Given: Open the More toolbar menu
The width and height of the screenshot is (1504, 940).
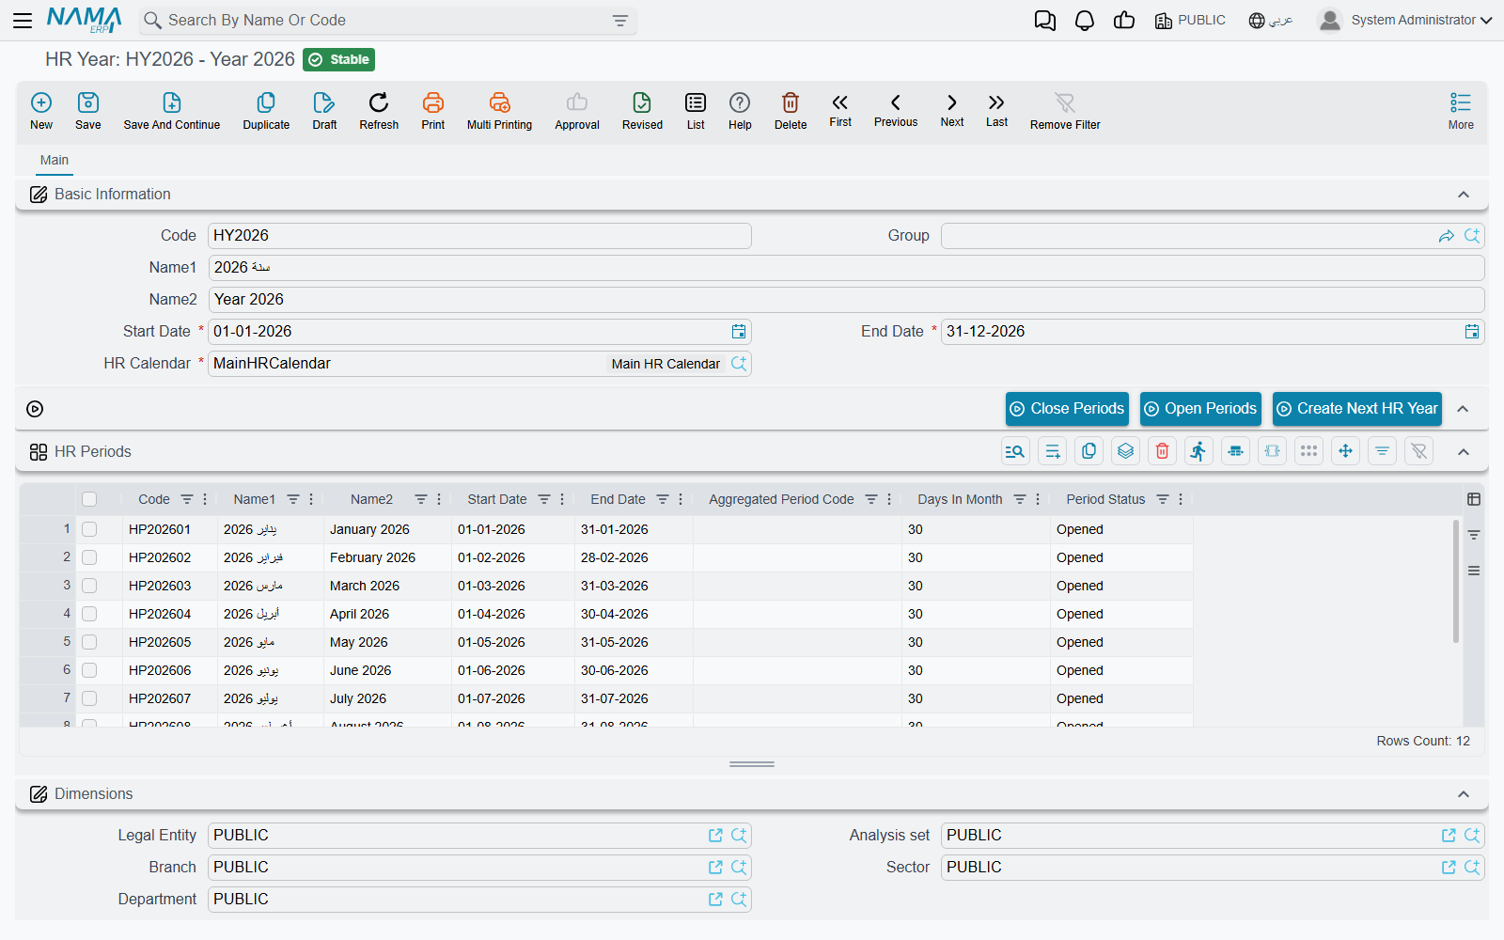Looking at the screenshot, I should 1461,111.
